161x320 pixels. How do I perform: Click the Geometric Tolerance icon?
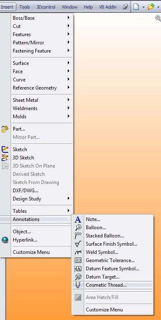coord(78,260)
